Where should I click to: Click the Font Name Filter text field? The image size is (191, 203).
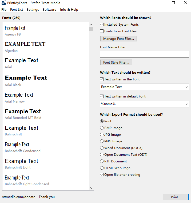click(x=144, y=54)
